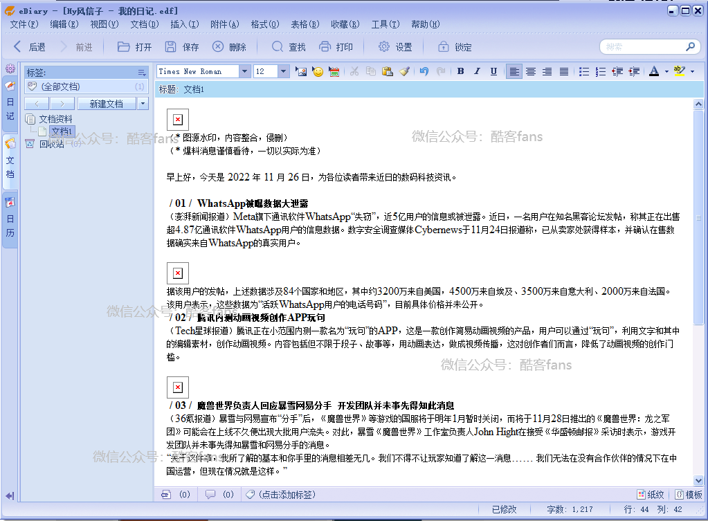This screenshot has width=708, height=521.
Task: Open the 回收站 recycle bin
Action: point(51,144)
